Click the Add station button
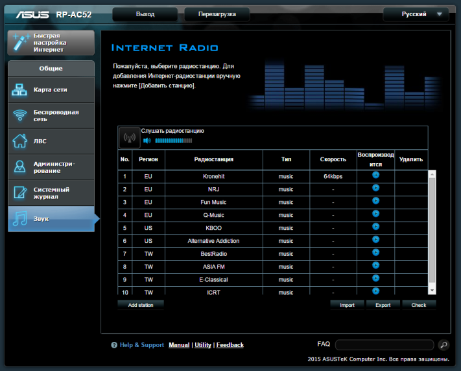This screenshot has width=461, height=371. [x=141, y=305]
